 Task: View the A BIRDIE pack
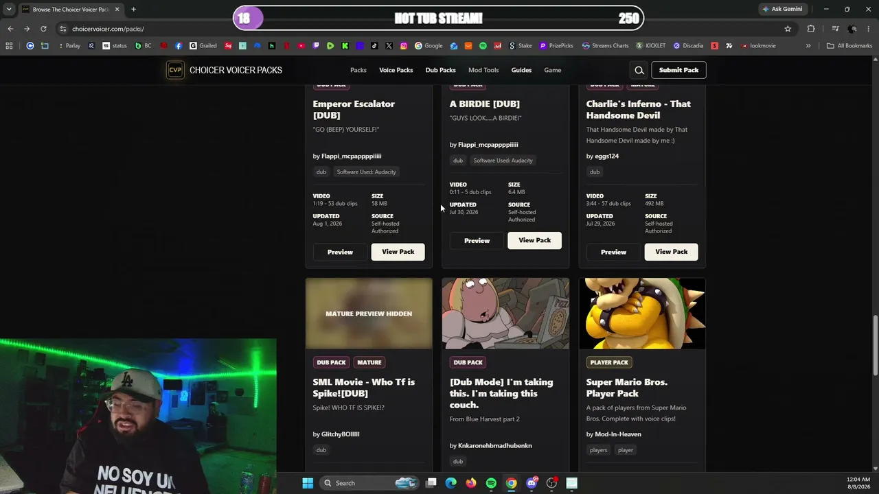[534, 240]
